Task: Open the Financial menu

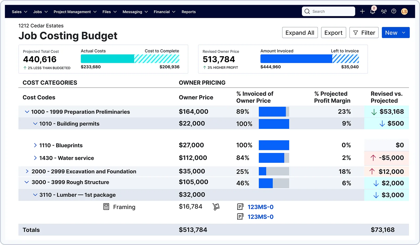Action: (x=164, y=12)
